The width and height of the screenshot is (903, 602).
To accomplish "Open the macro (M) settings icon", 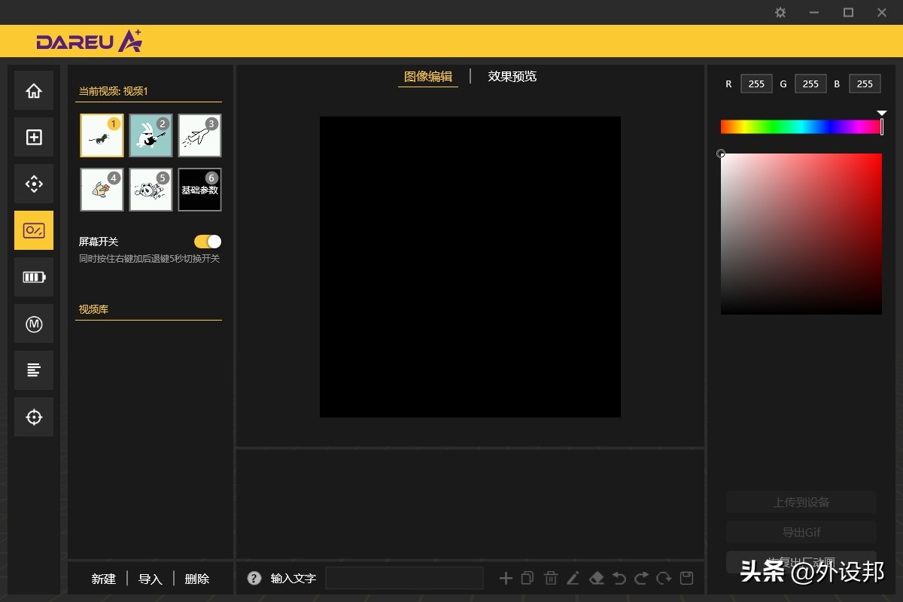I will 34,324.
